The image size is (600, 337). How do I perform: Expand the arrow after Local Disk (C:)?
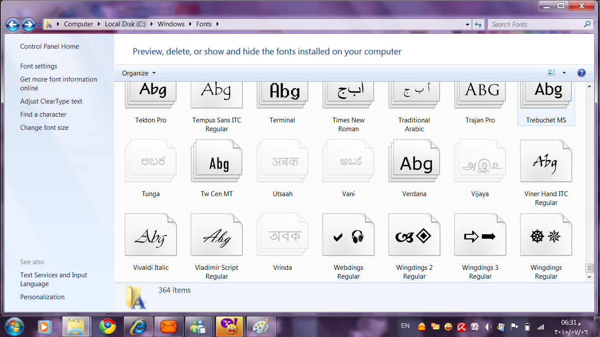point(152,24)
